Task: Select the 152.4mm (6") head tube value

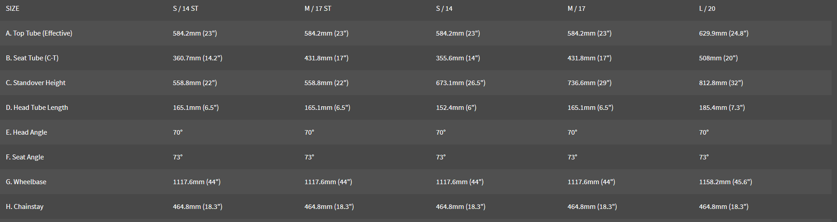Action: click(x=456, y=108)
